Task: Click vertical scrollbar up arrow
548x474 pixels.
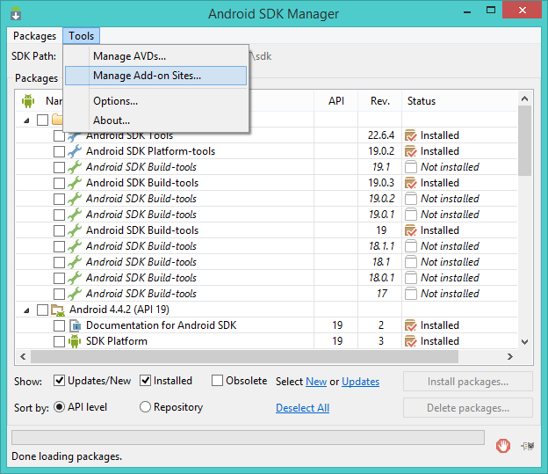Action: pos(524,98)
